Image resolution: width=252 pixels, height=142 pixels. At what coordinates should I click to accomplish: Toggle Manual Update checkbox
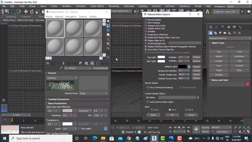click(x=146, y=20)
